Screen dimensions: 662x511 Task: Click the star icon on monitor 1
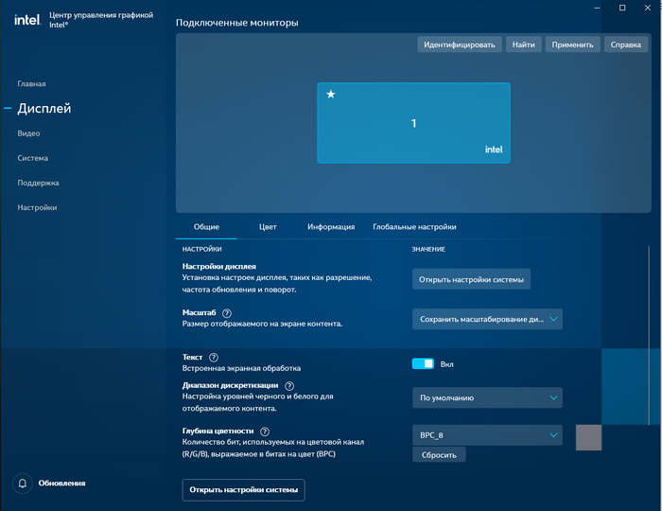331,95
